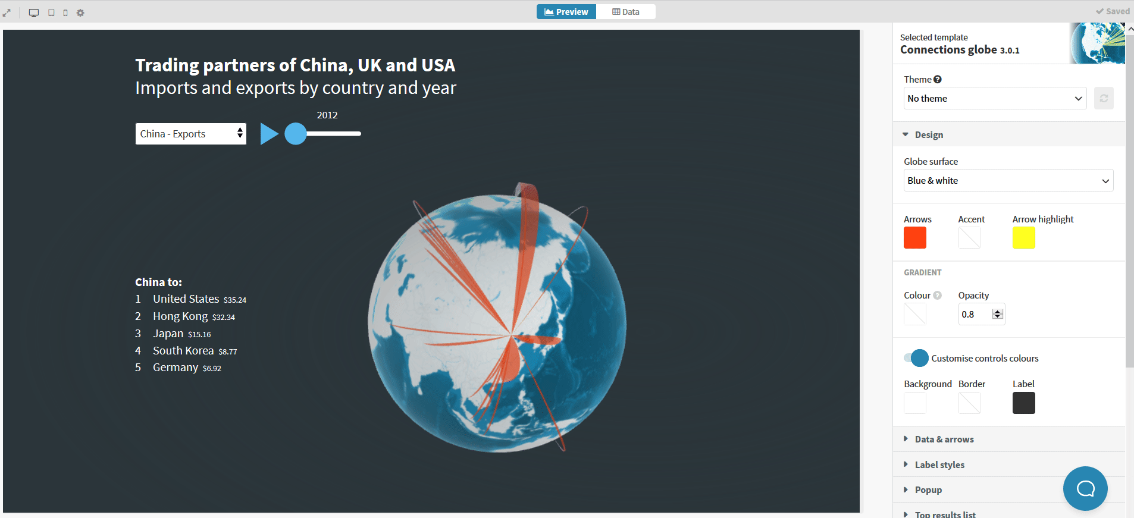The width and height of the screenshot is (1134, 518).
Task: Open the chat support bubble
Action: [x=1085, y=488]
